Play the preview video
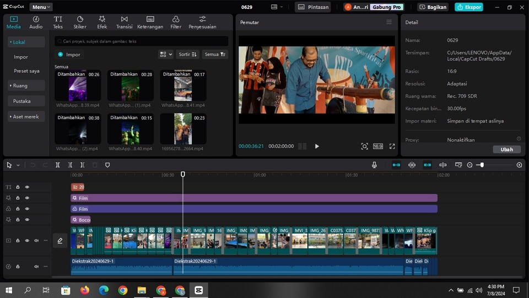Screen dimensions: 529x298 pyautogui.click(x=317, y=146)
